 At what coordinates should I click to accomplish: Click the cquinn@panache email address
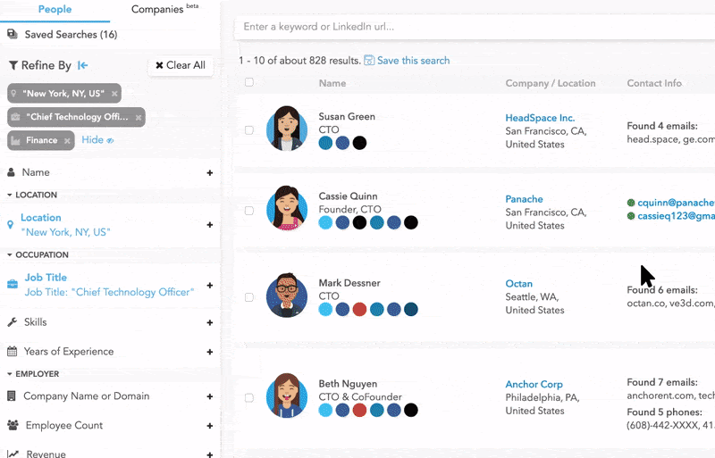[x=676, y=203]
